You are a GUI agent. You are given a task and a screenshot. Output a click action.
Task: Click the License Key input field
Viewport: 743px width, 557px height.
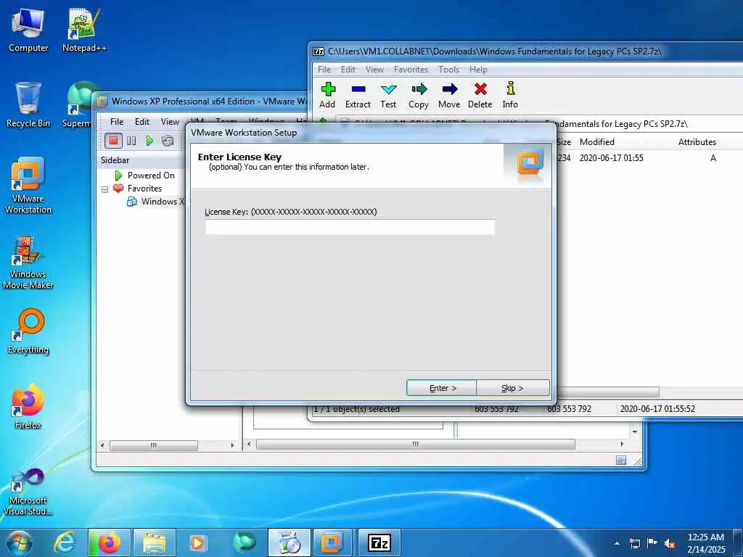(x=350, y=227)
